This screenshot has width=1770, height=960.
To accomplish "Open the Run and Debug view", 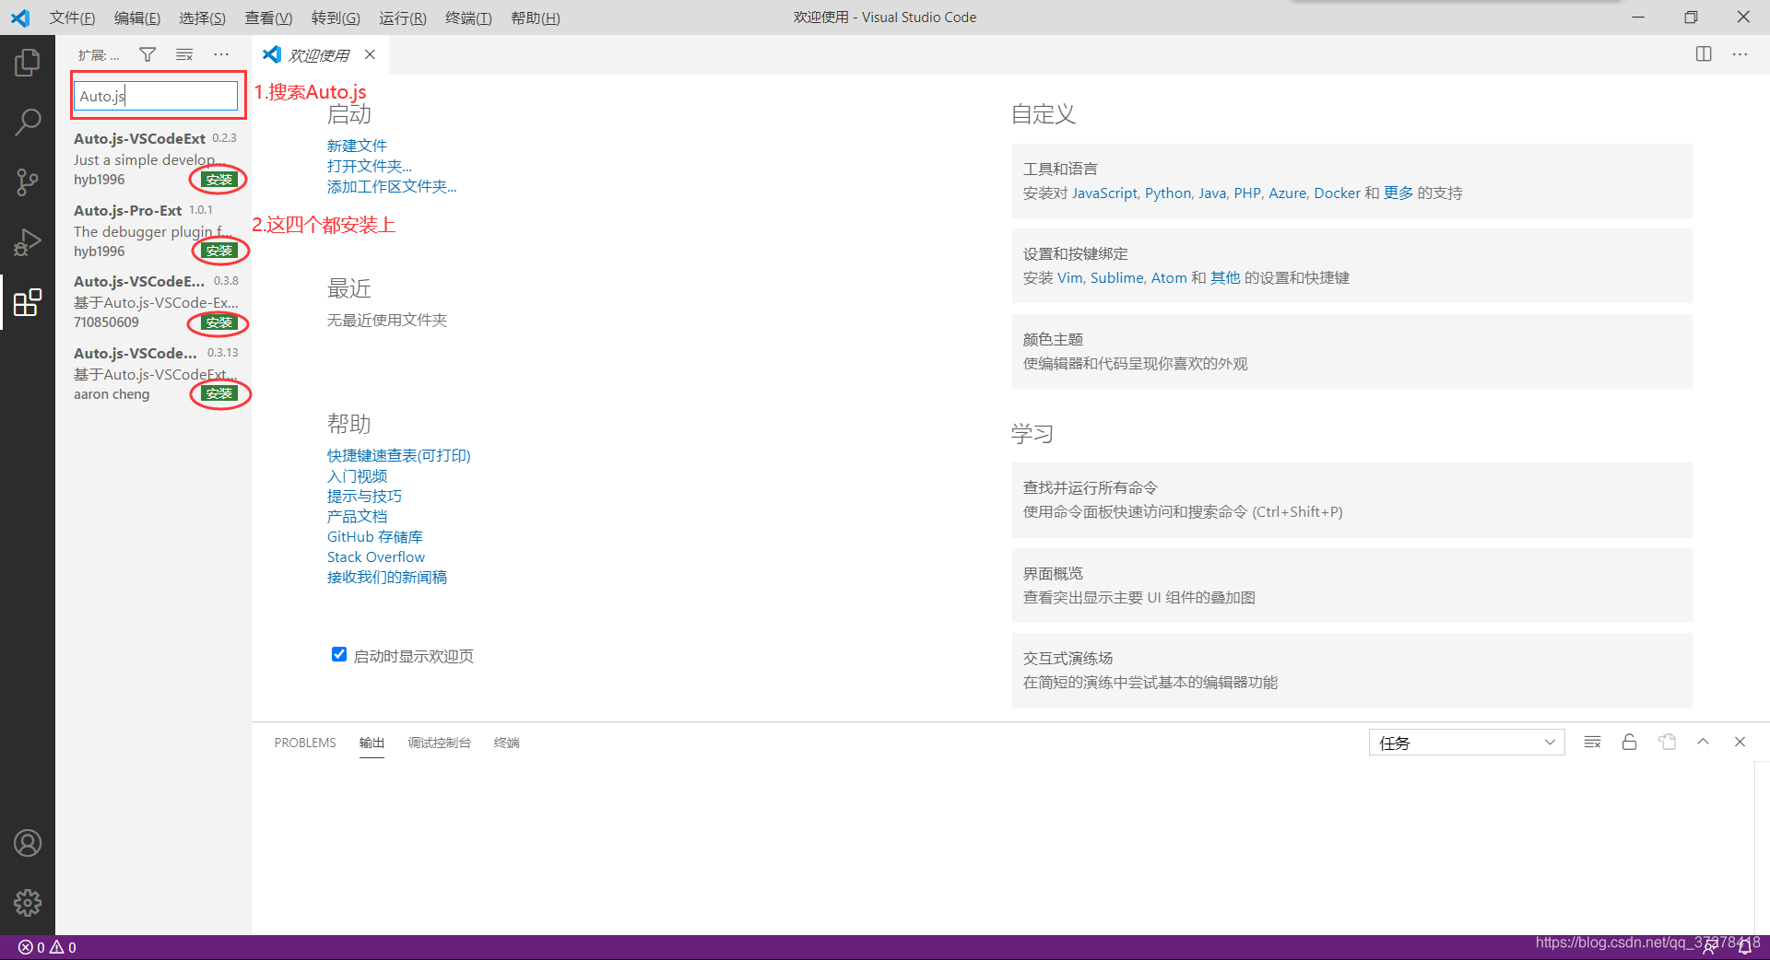I will [28, 242].
